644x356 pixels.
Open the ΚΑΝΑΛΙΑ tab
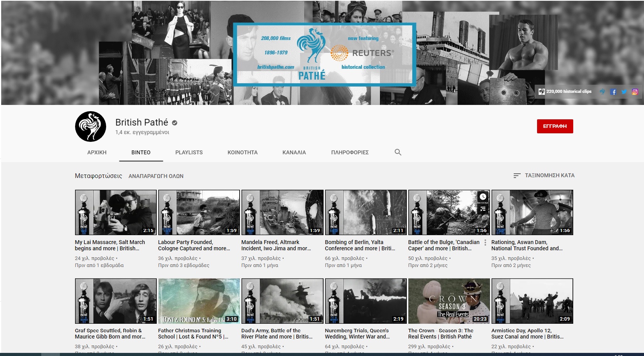click(294, 152)
